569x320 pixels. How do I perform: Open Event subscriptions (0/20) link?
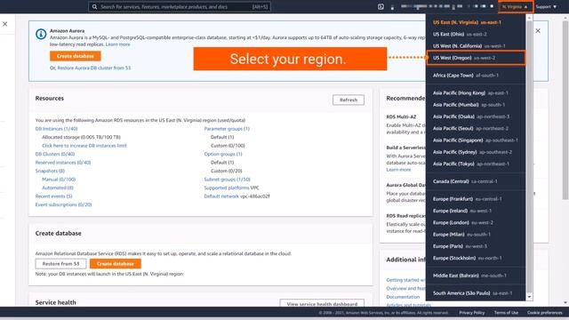click(x=63, y=204)
